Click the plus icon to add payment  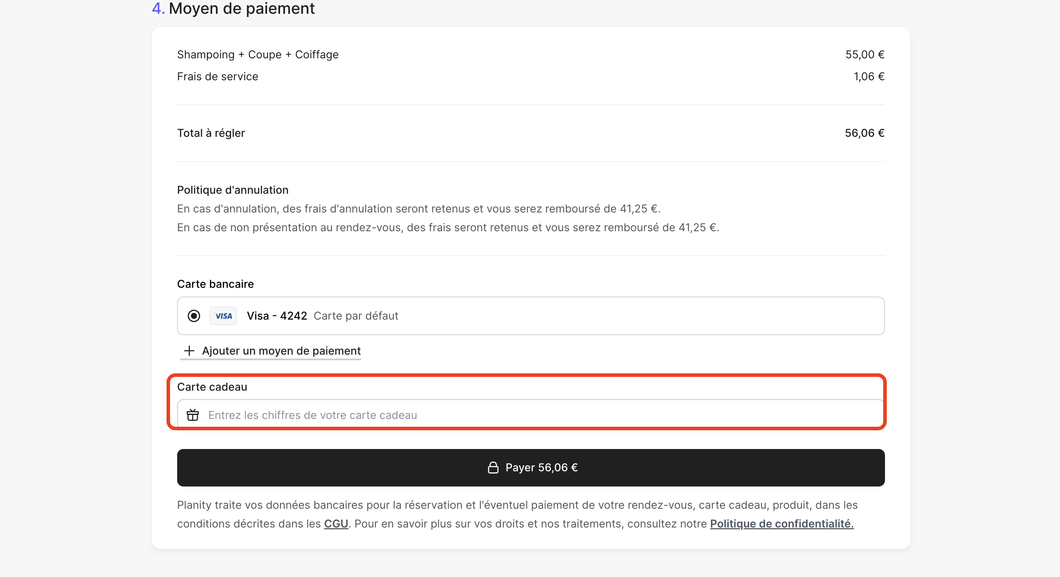(189, 351)
